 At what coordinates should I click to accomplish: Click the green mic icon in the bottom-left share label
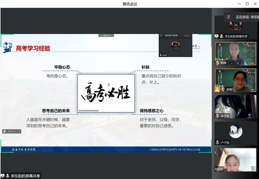(x=7, y=176)
